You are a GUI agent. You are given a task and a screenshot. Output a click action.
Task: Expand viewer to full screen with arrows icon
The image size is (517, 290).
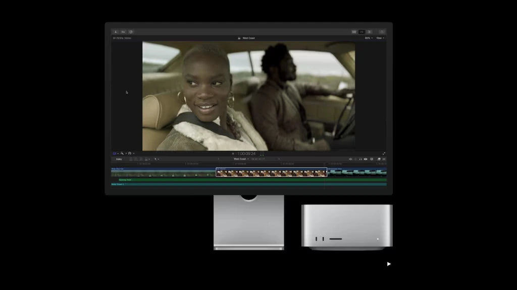[384, 154]
